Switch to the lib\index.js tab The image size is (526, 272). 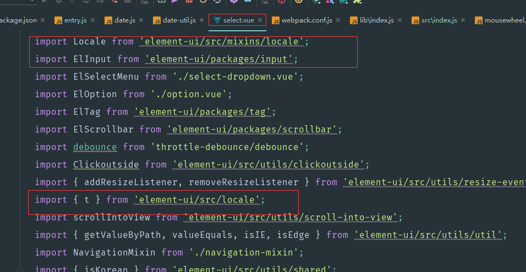pos(377,20)
